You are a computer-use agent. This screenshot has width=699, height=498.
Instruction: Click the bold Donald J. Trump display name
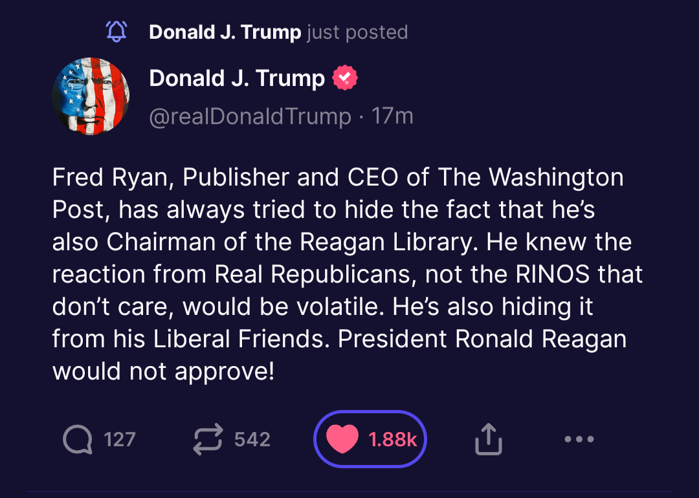click(x=237, y=79)
